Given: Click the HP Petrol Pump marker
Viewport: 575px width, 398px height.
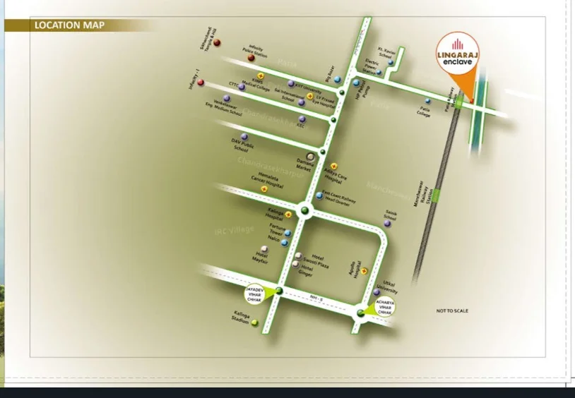Looking at the screenshot, I should [357, 83].
